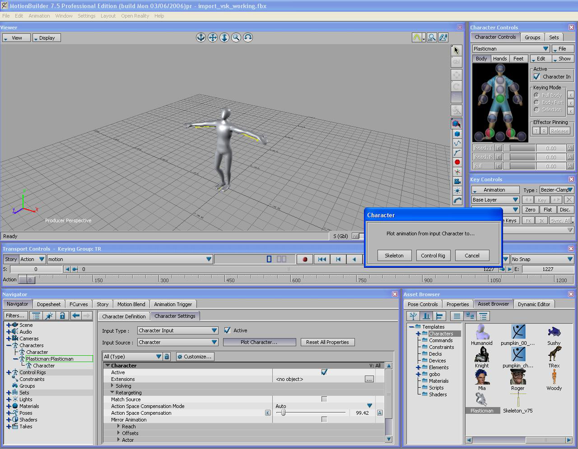Click the Skeleton button in Character dialog

coord(394,256)
